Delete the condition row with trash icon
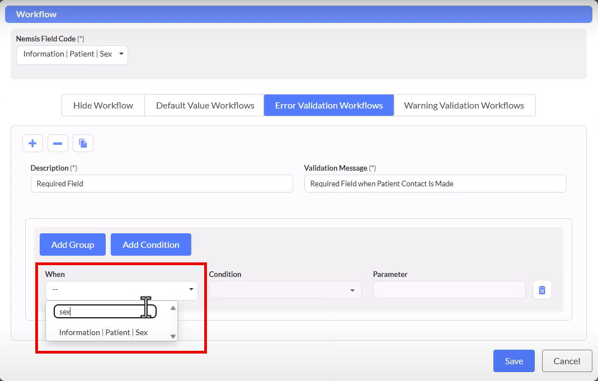The height and width of the screenshot is (381, 598). coord(542,290)
